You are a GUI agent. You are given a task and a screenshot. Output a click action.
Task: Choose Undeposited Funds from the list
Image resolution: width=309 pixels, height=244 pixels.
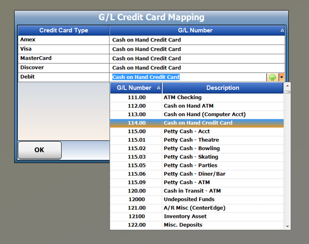pos(197,200)
